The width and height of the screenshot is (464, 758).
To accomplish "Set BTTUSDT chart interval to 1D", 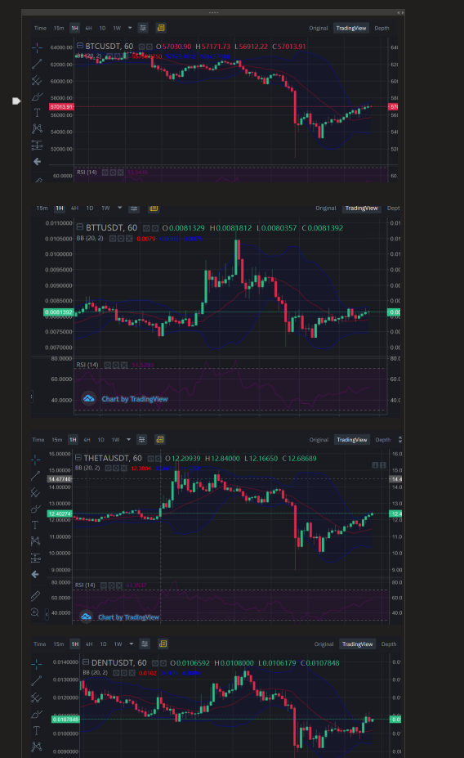I will point(89,209).
